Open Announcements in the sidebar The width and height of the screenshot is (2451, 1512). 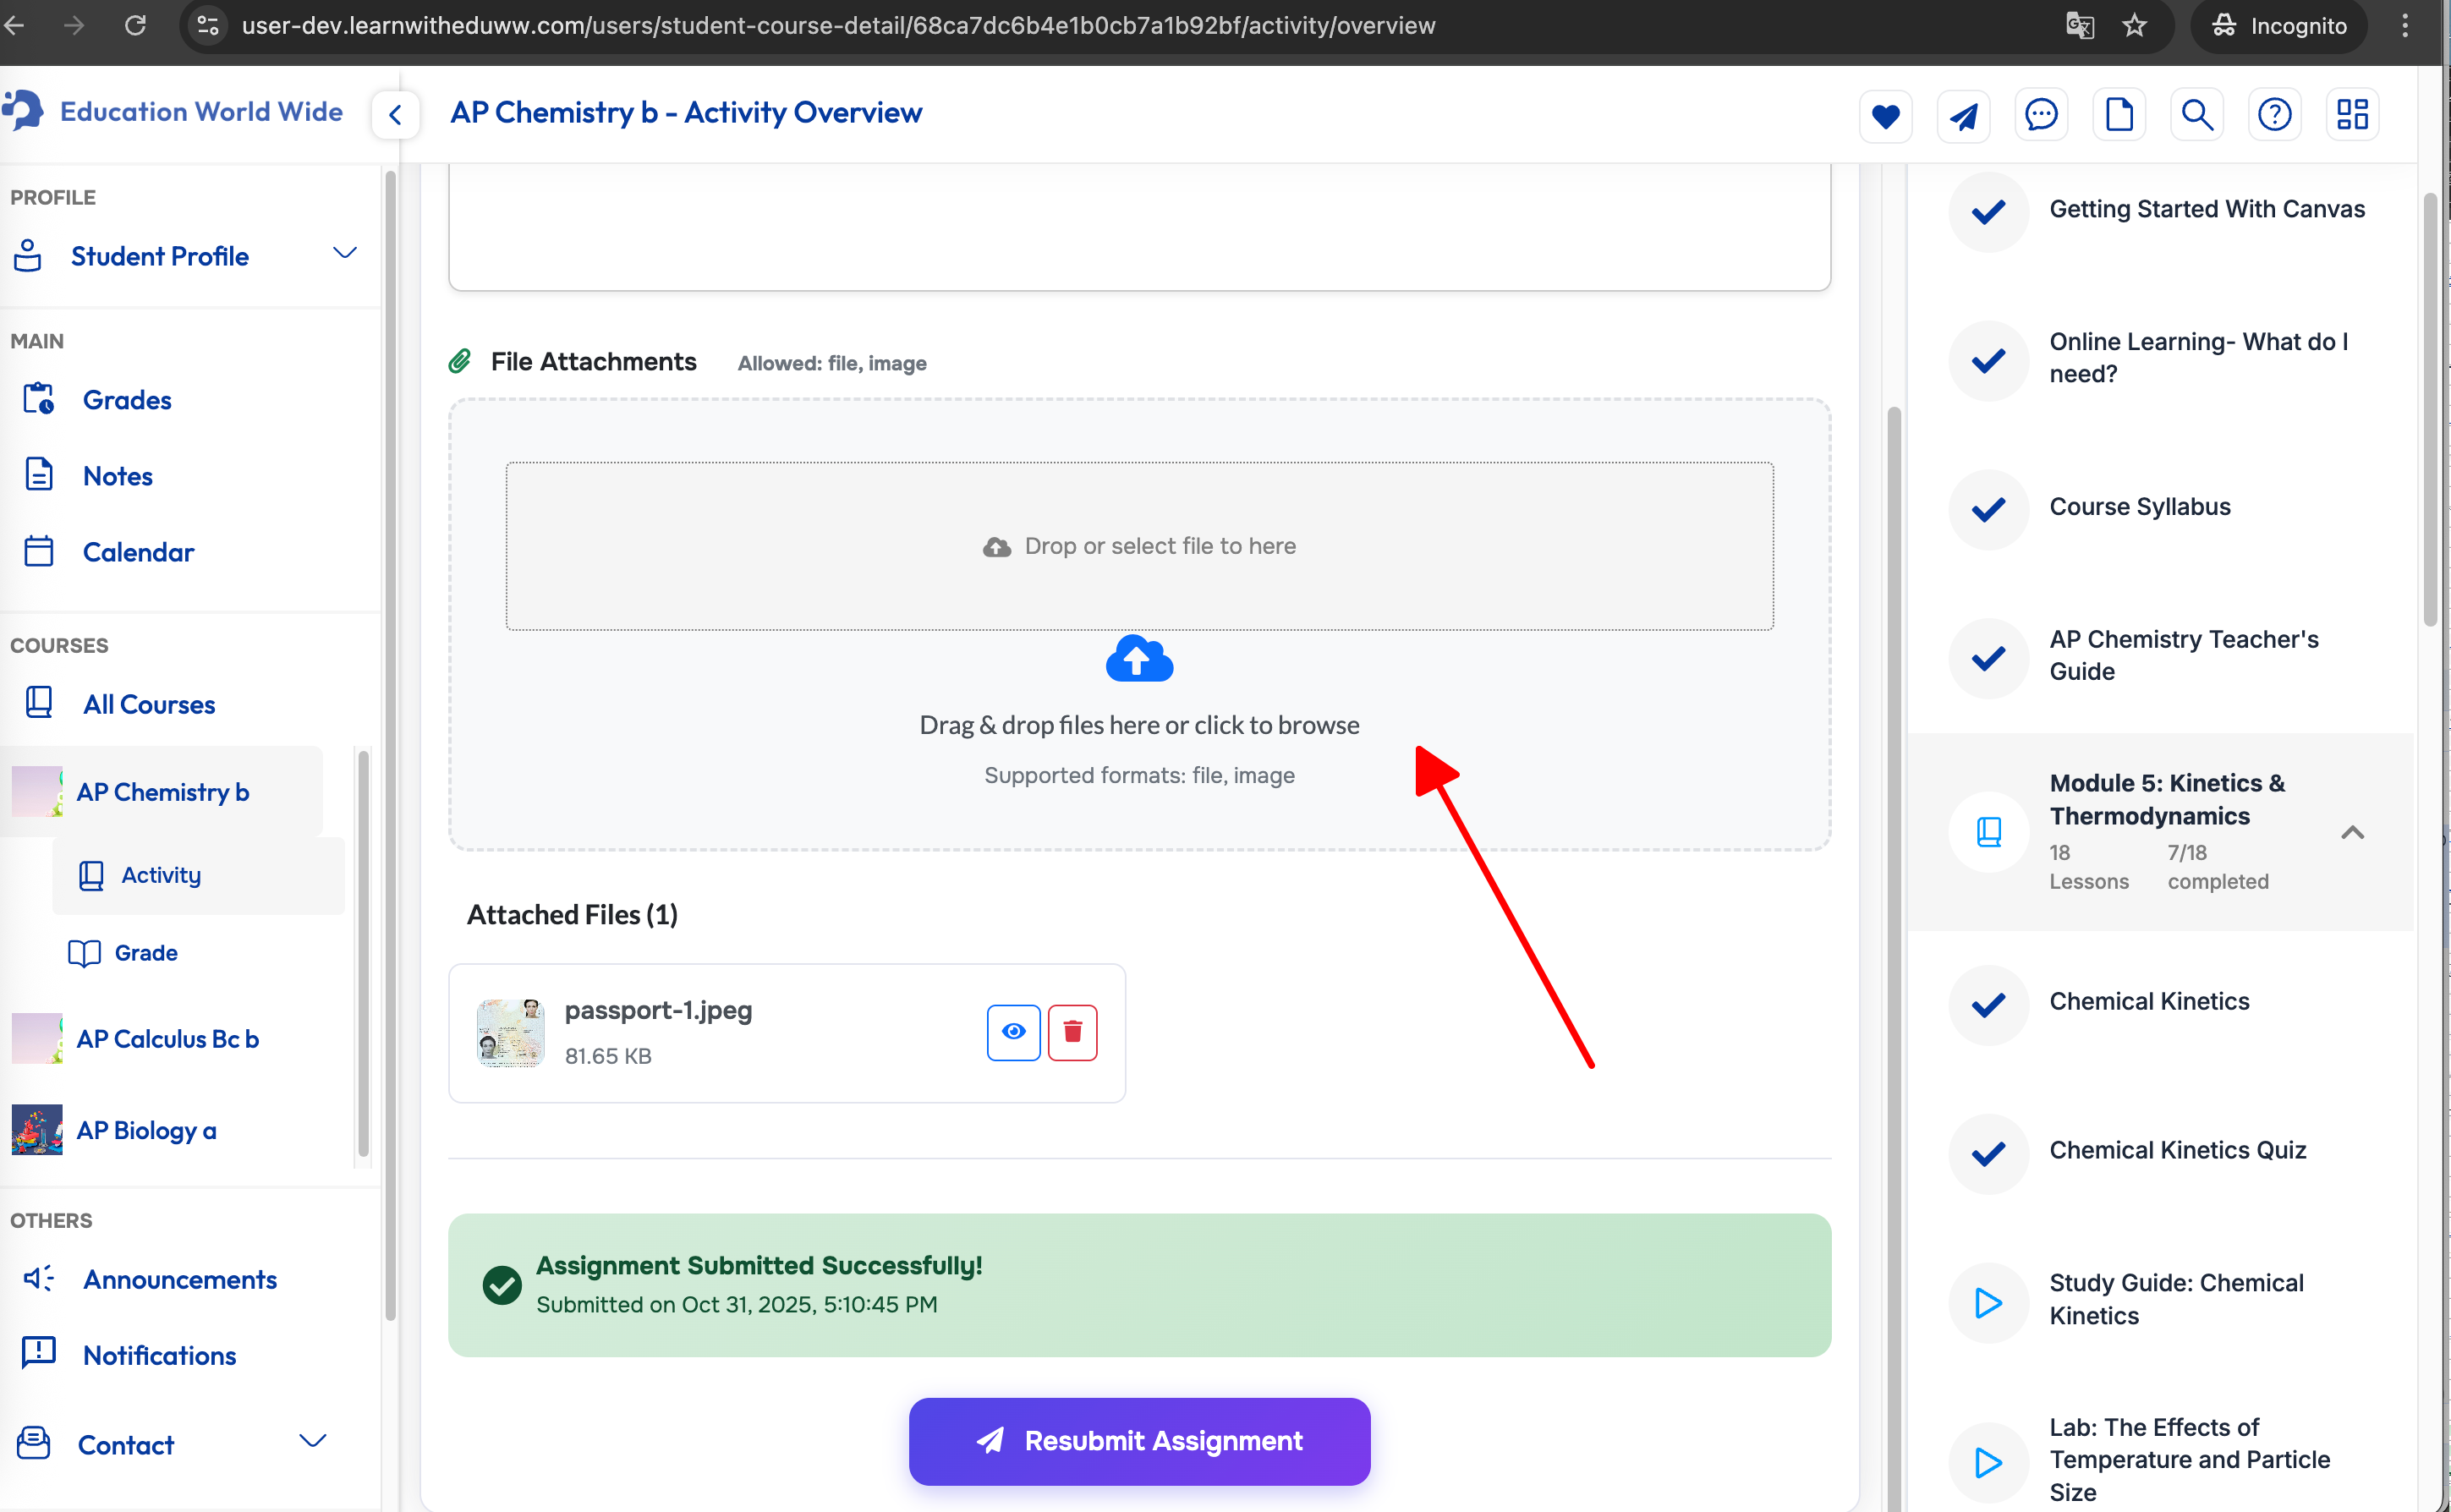point(179,1279)
